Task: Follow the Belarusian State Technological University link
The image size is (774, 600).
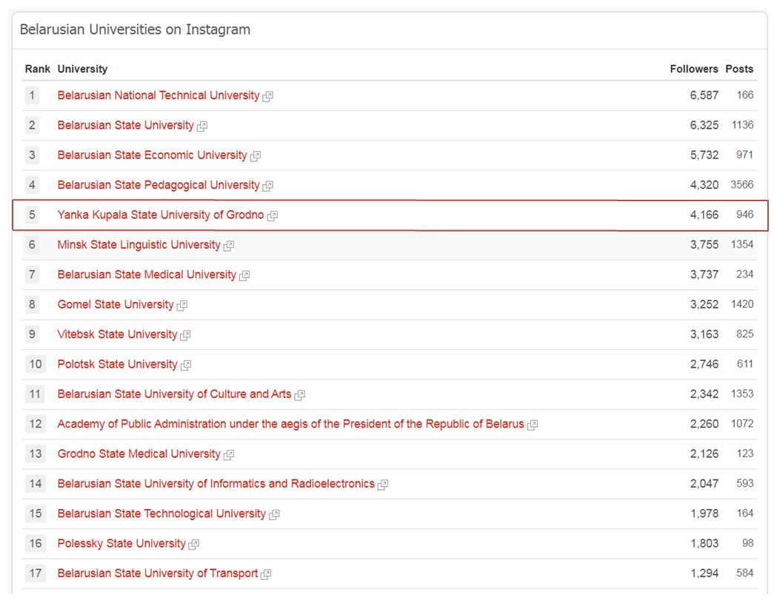Action: tap(161, 513)
